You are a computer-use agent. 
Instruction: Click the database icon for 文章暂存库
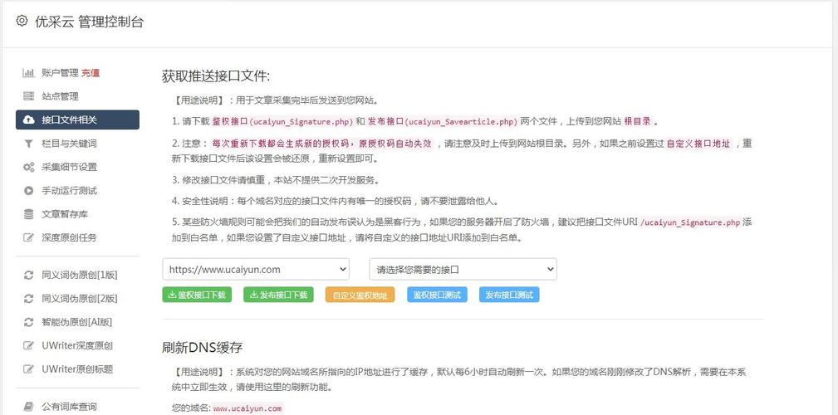pos(28,214)
